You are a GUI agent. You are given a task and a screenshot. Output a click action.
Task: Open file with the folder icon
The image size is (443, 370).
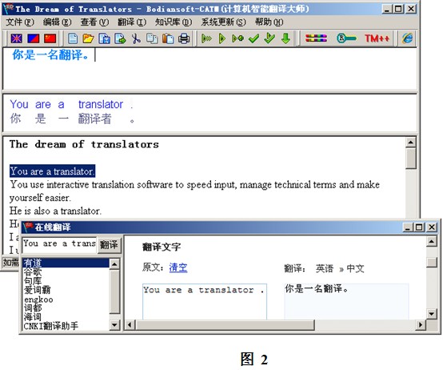(89, 38)
